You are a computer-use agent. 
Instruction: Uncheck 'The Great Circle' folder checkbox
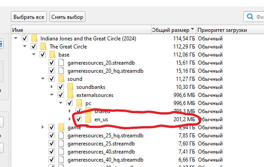[34, 46]
